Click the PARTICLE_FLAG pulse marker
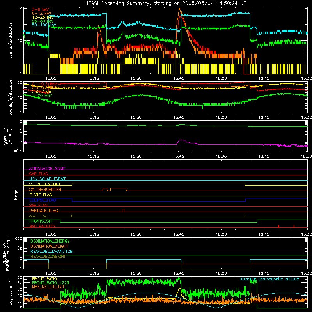The width and height of the screenshot is (312, 312). click(x=124, y=211)
